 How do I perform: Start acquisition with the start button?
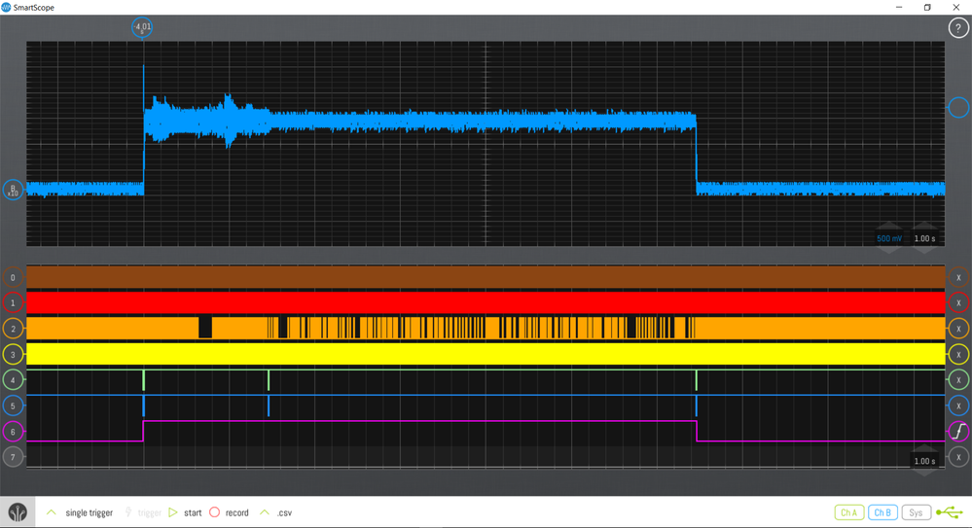[185, 512]
